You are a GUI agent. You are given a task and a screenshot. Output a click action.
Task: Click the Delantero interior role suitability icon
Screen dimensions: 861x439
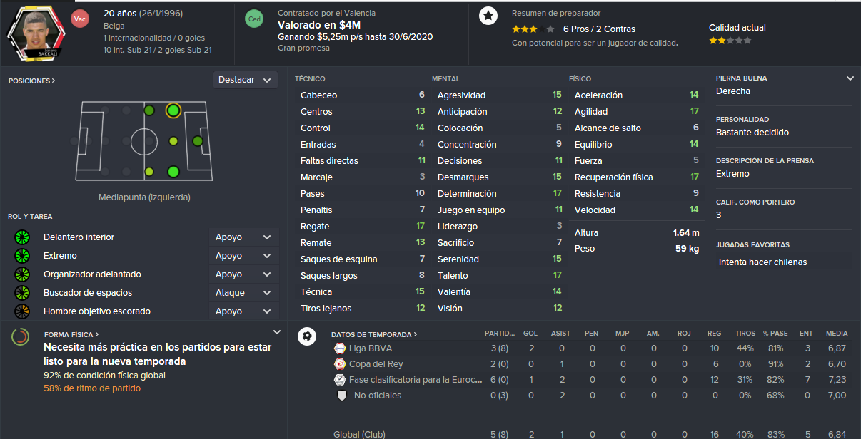pos(22,237)
